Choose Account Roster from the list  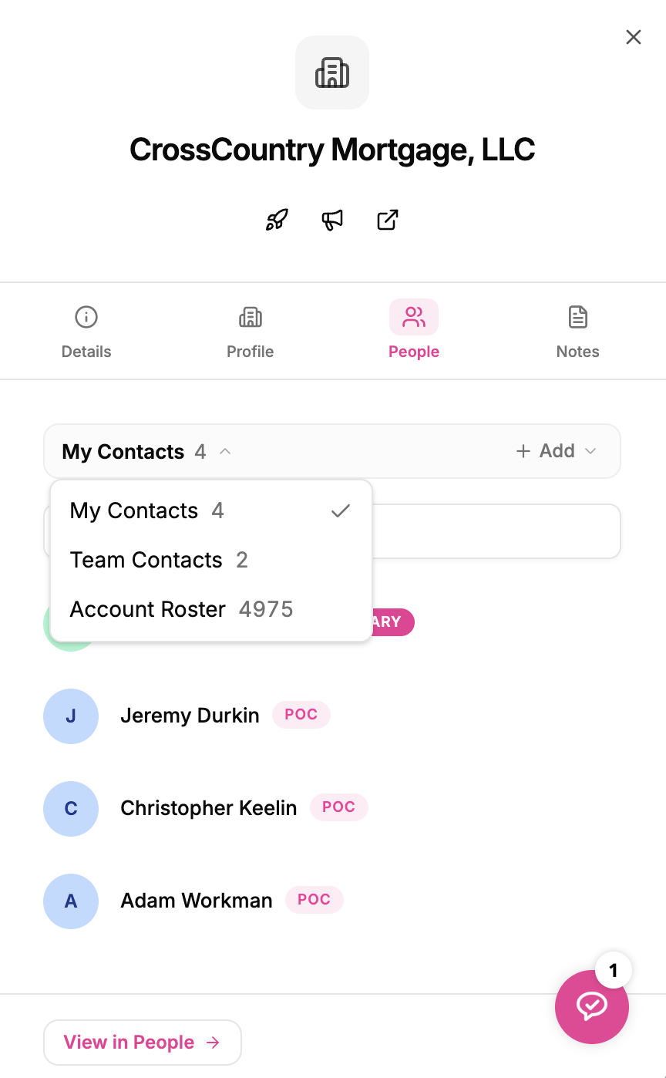click(211, 609)
